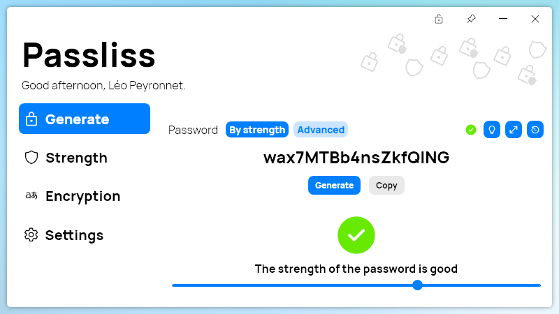Click the lock icon in title bar
Image resolution: width=559 pixels, height=314 pixels.
(439, 19)
